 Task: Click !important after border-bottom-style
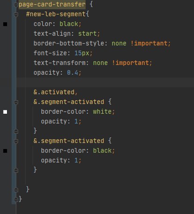[149, 44]
